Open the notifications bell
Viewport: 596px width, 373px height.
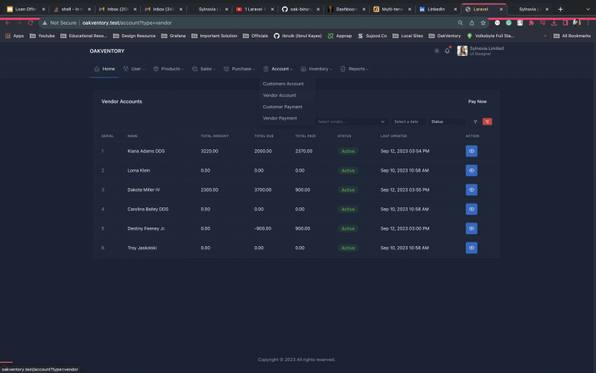pos(448,51)
